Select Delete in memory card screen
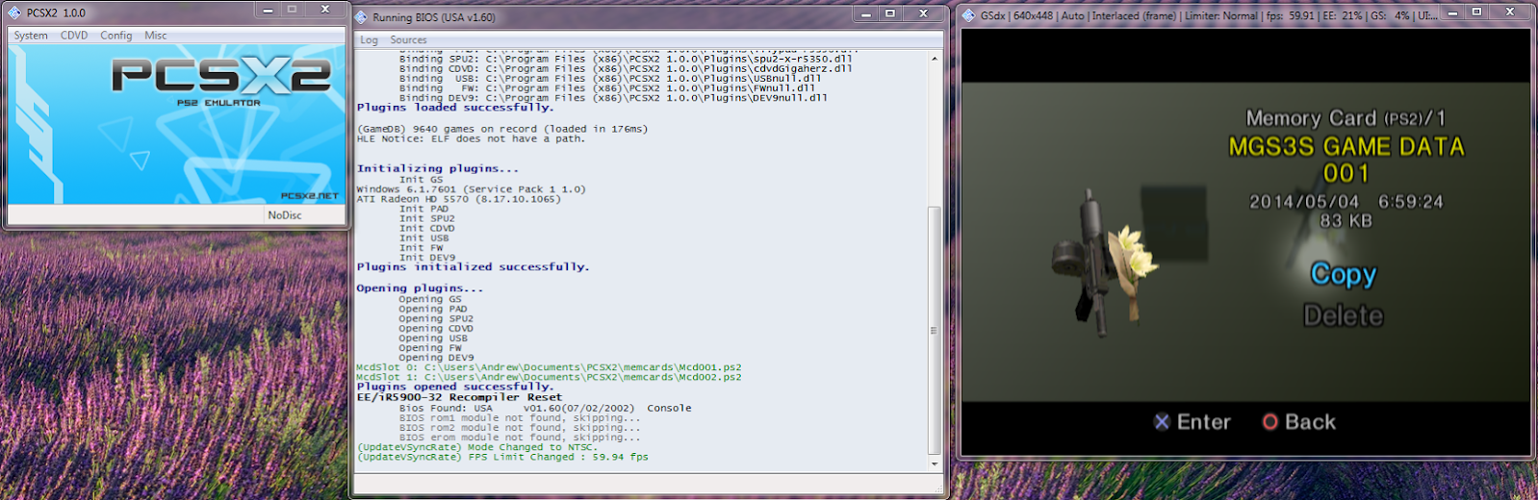 [x=1344, y=315]
